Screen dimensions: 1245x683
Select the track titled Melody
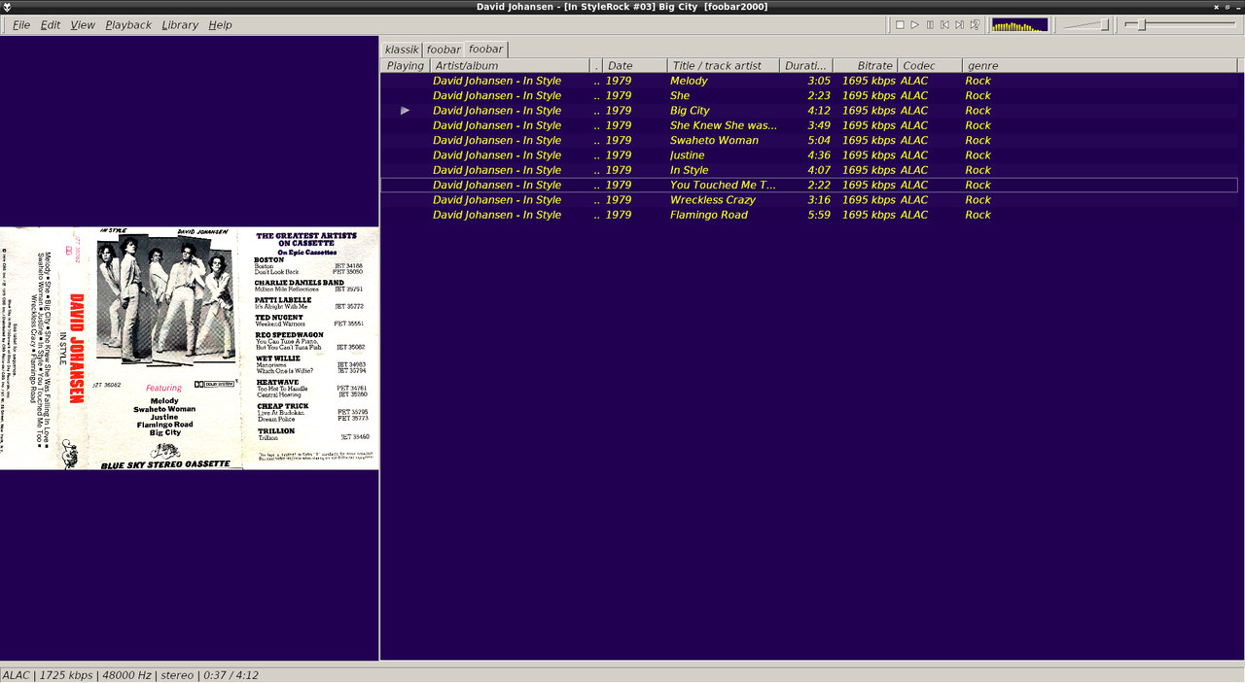809,81
